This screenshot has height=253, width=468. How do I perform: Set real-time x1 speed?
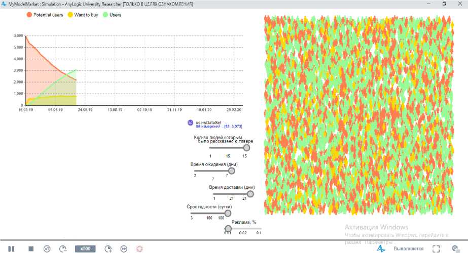pyautogui.click(x=47, y=248)
